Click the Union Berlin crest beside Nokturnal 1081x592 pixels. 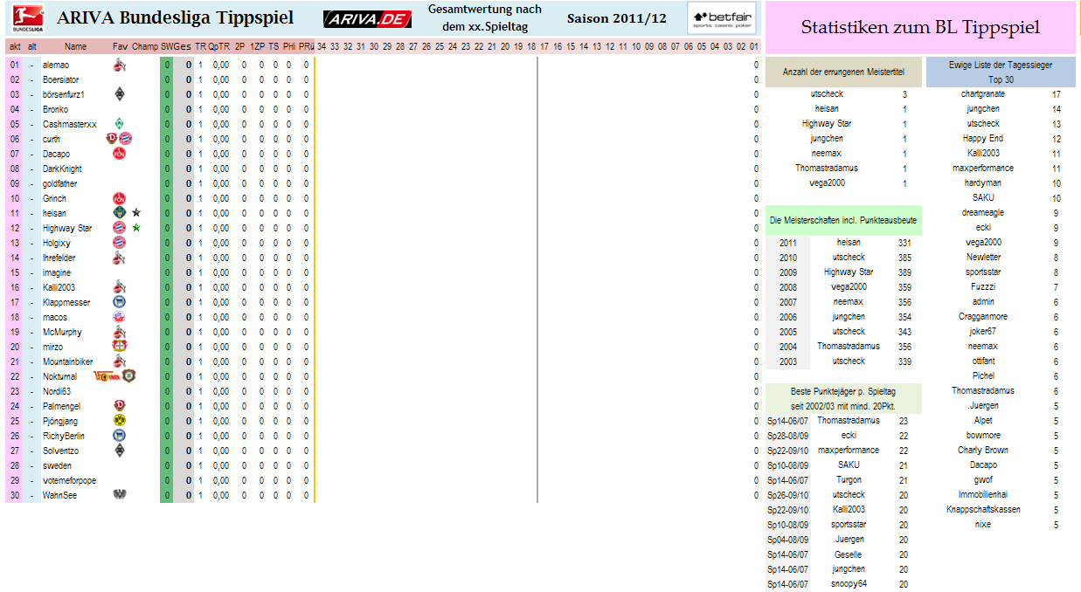(x=106, y=376)
